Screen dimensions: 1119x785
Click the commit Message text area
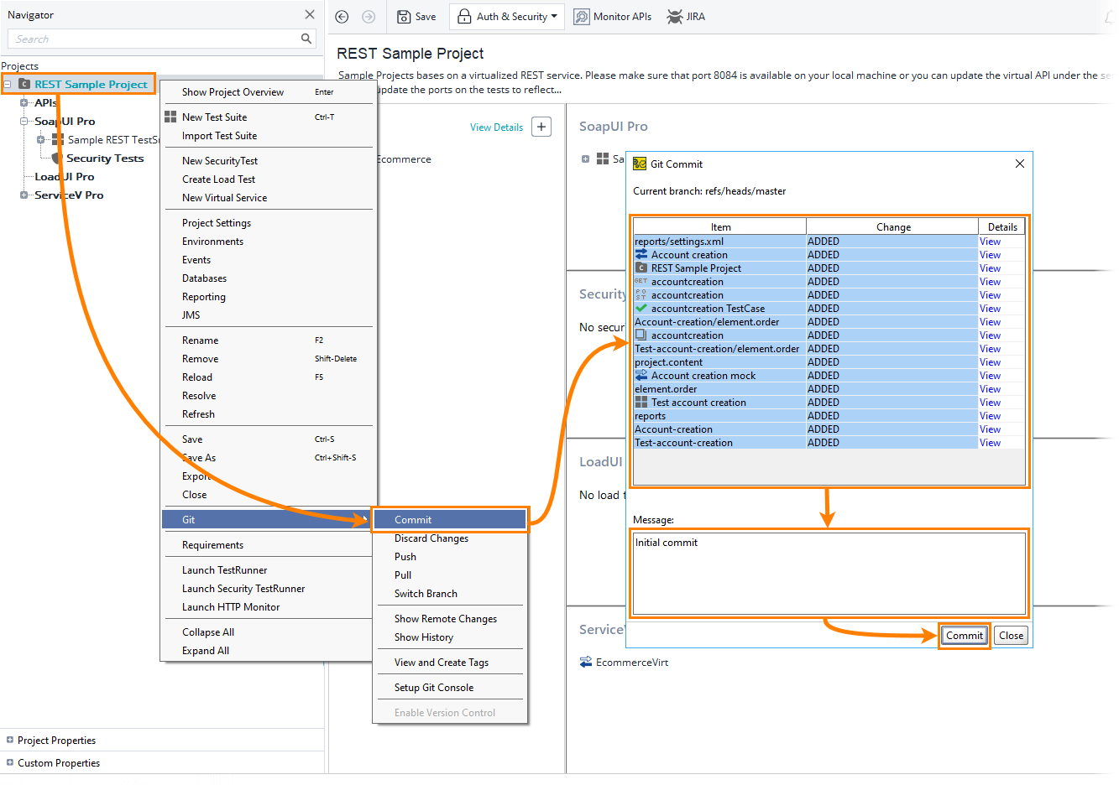pyautogui.click(x=829, y=574)
